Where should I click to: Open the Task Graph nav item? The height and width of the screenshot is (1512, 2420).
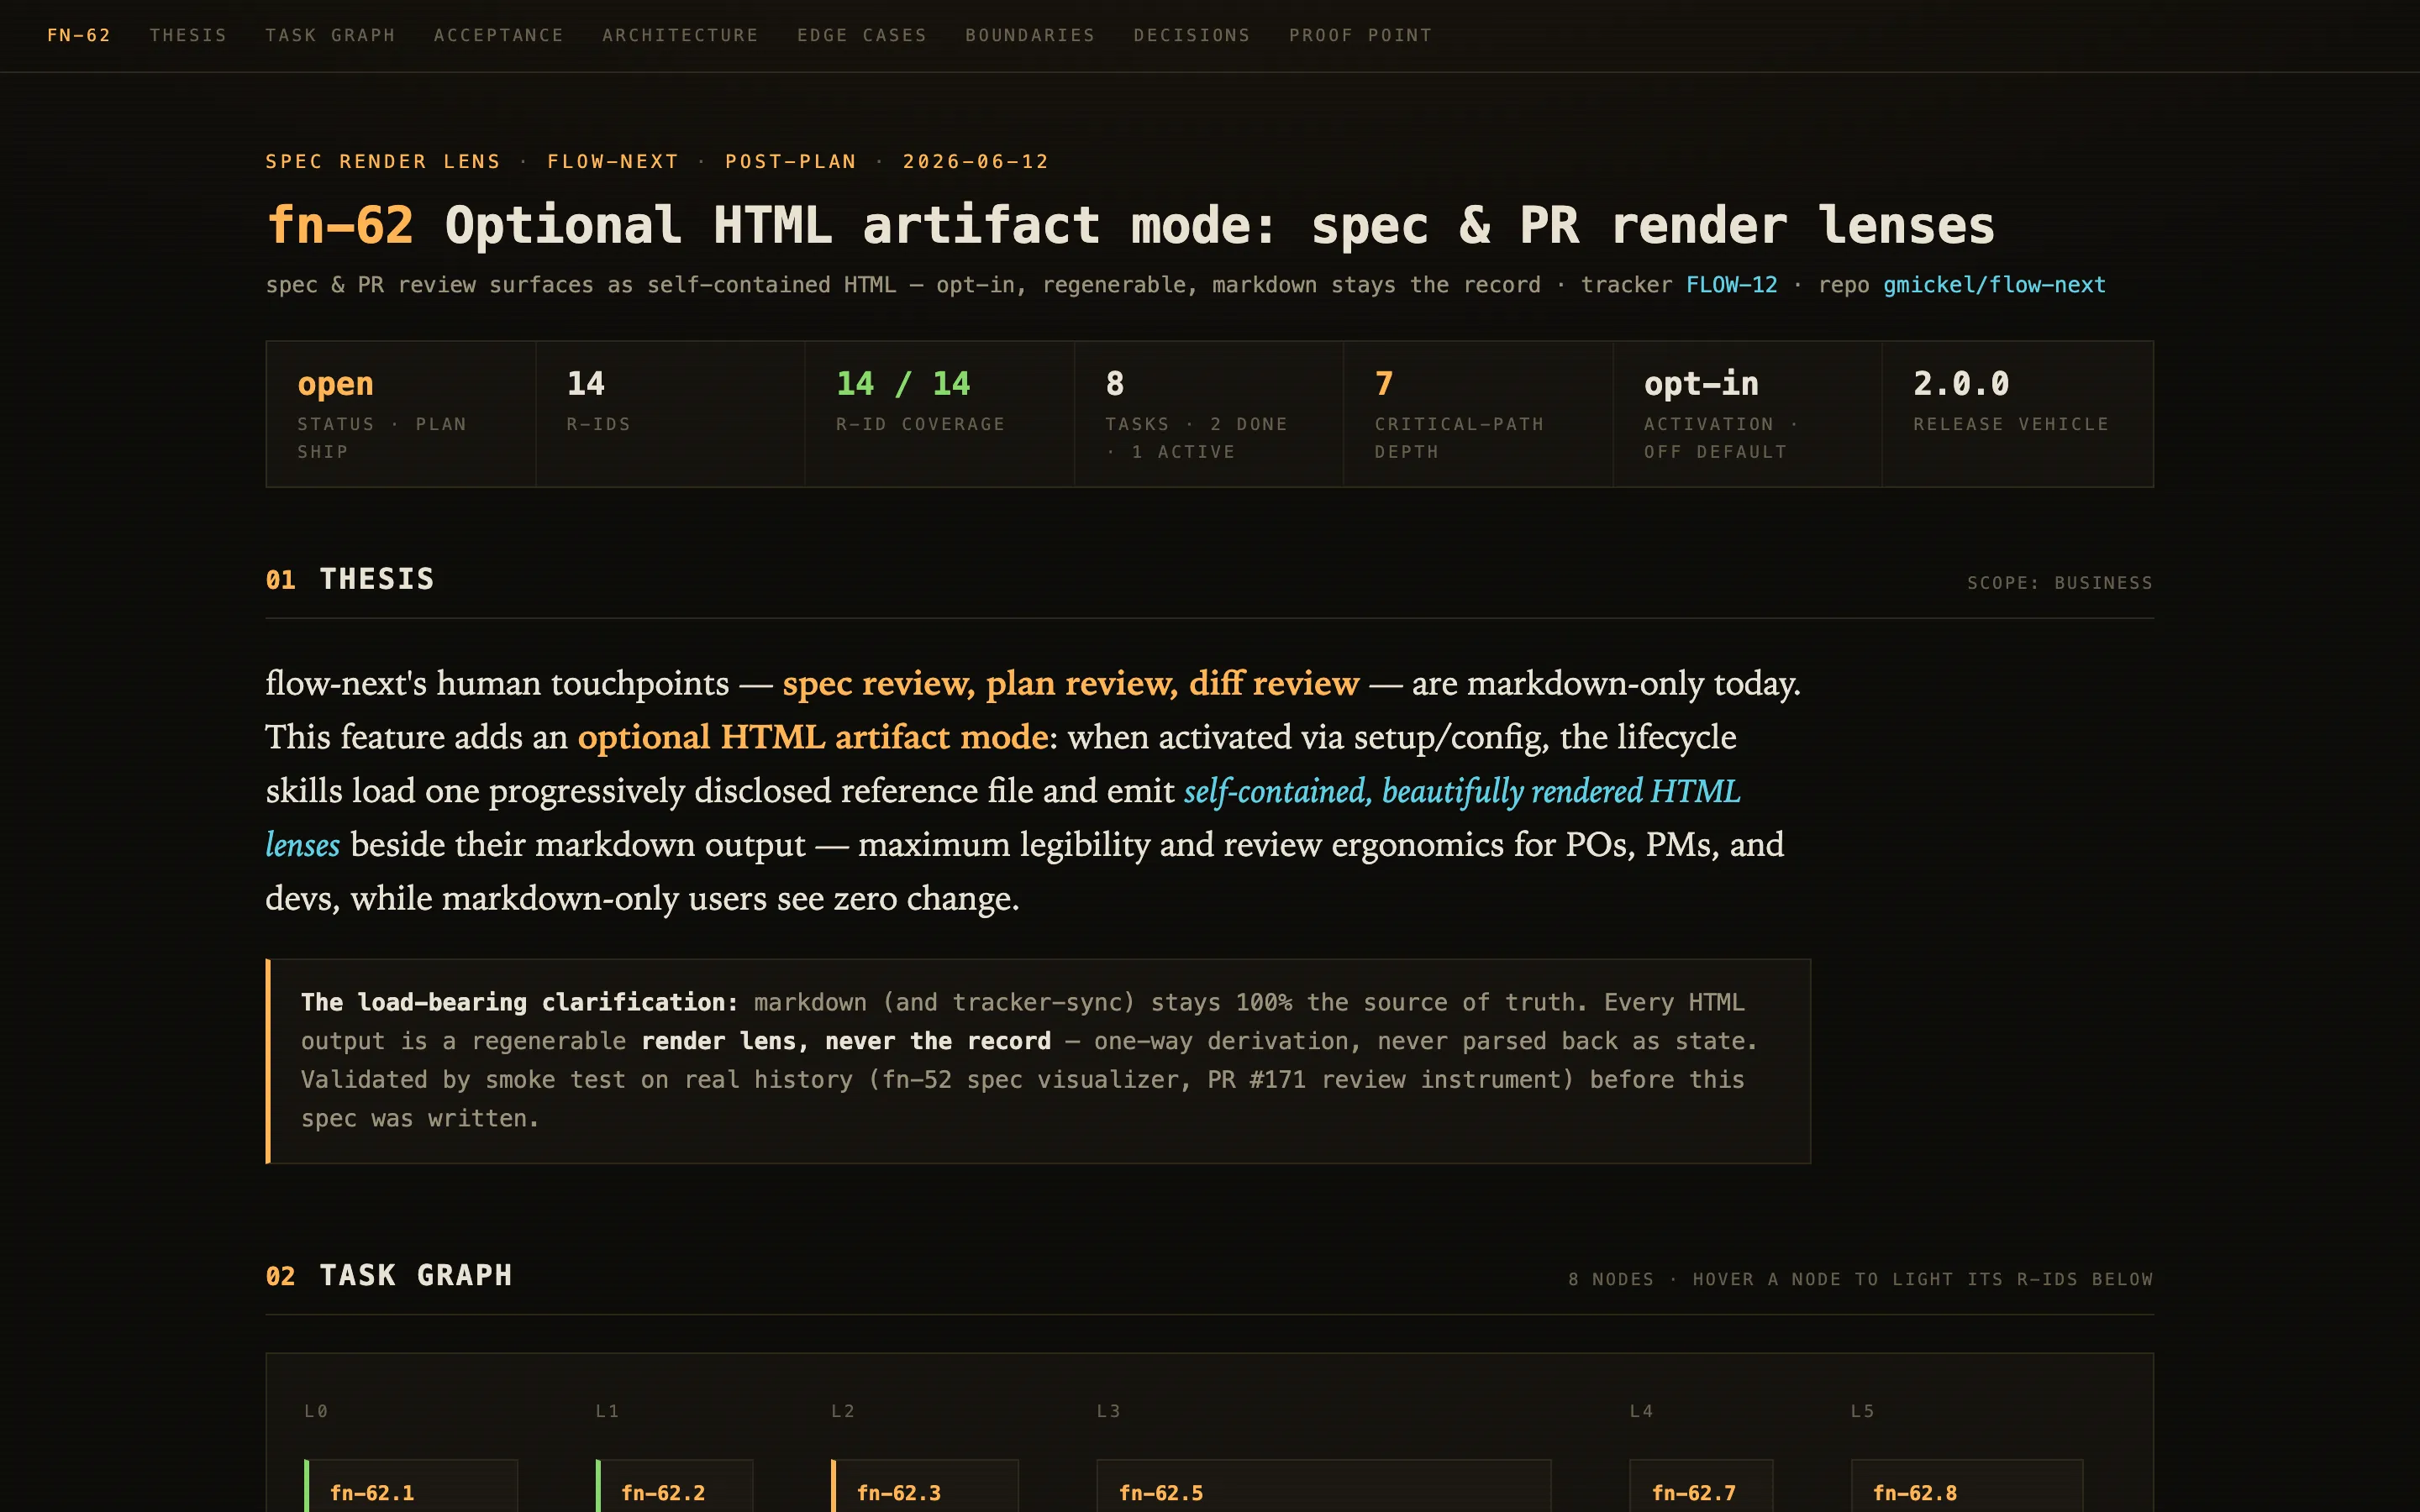point(330,35)
